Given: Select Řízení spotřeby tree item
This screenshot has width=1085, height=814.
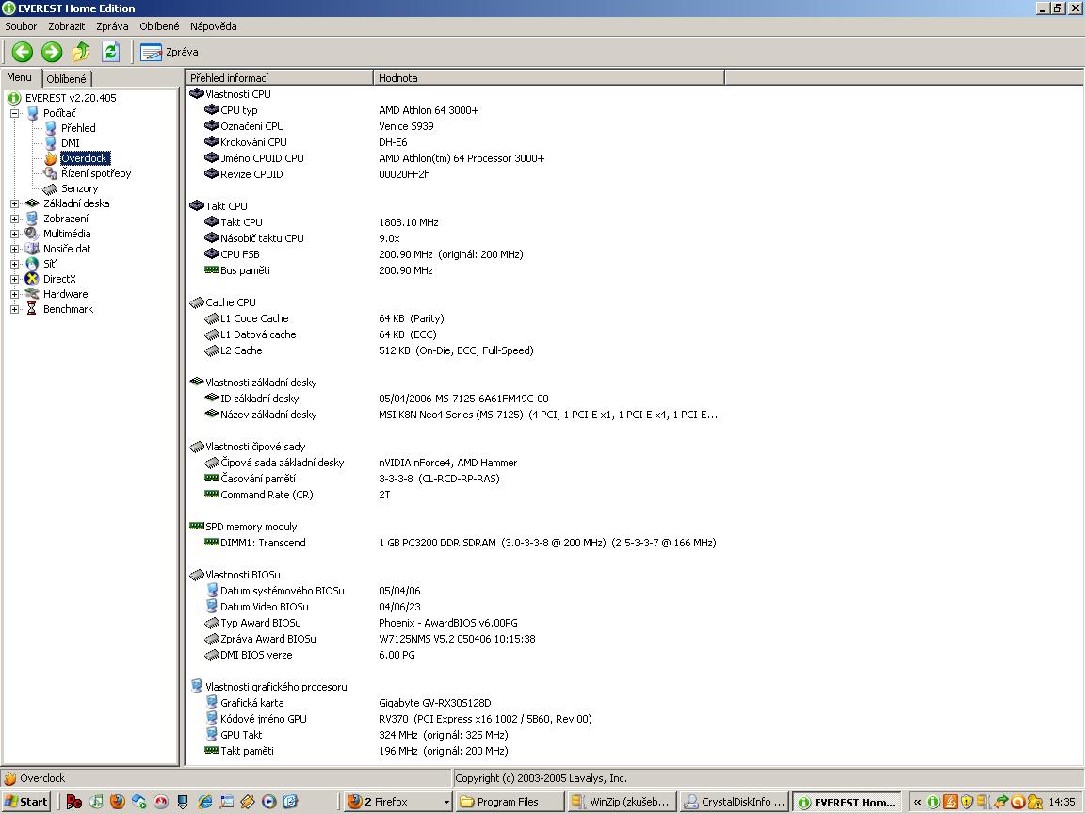Looking at the screenshot, I should click(x=95, y=173).
